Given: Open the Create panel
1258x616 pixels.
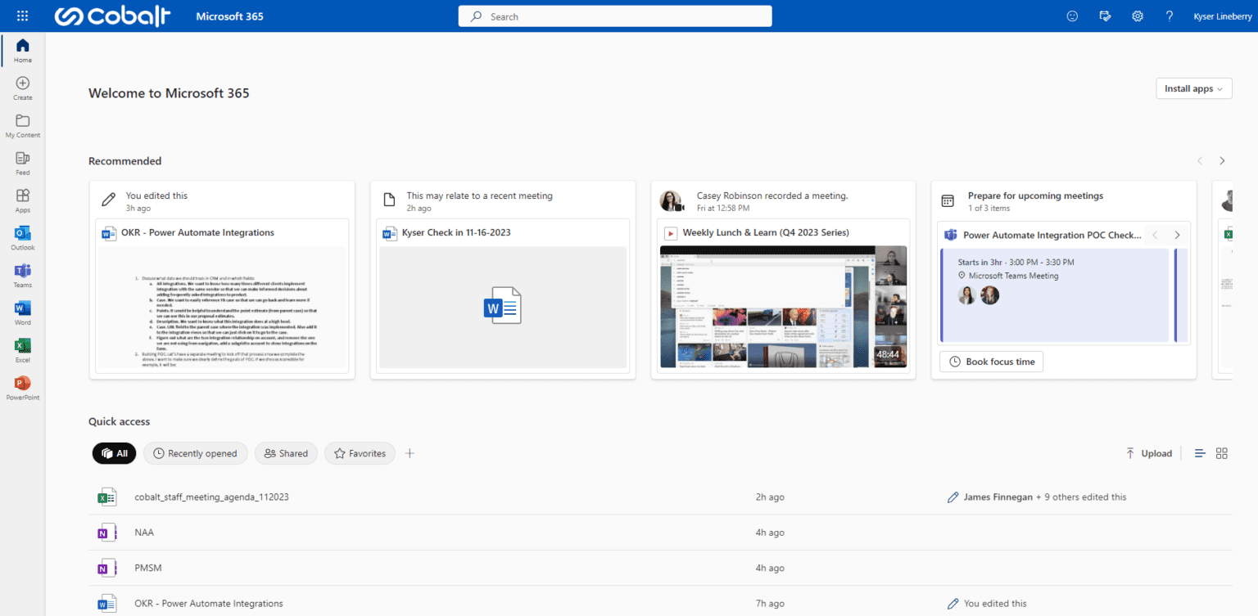Looking at the screenshot, I should pyautogui.click(x=22, y=88).
